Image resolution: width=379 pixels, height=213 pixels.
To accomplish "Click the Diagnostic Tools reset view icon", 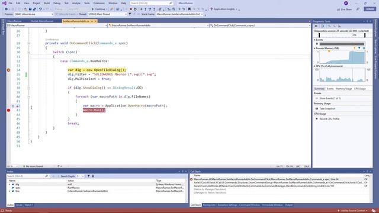I will coord(339,26).
